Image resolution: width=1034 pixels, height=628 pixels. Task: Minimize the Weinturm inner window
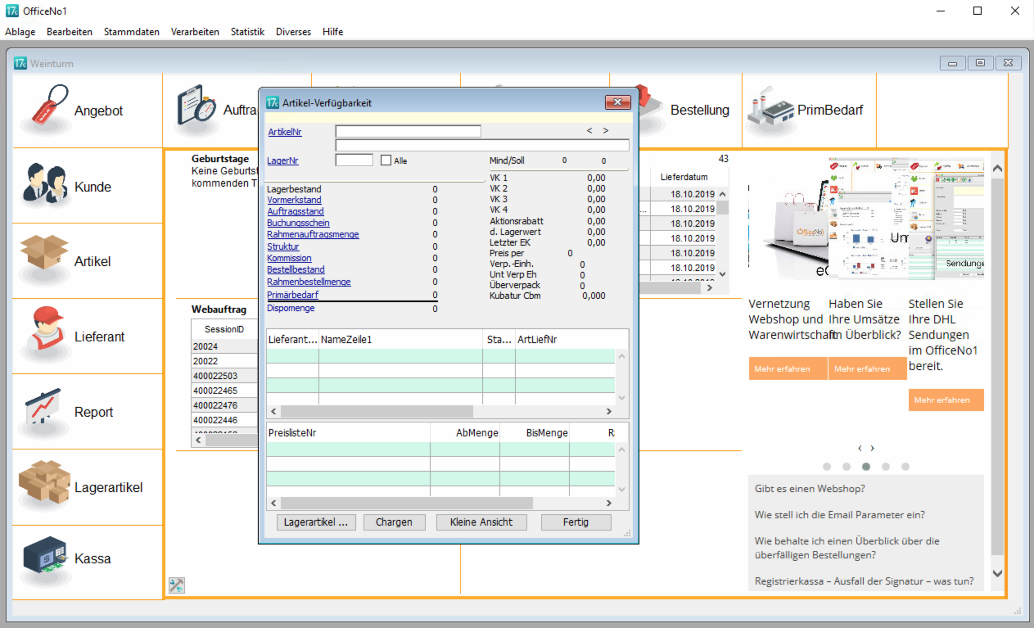[x=952, y=63]
